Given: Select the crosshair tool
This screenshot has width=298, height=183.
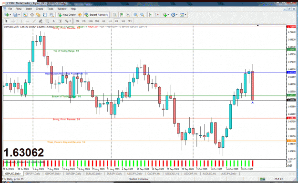Looking at the screenshot, I should click(x=13, y=21).
